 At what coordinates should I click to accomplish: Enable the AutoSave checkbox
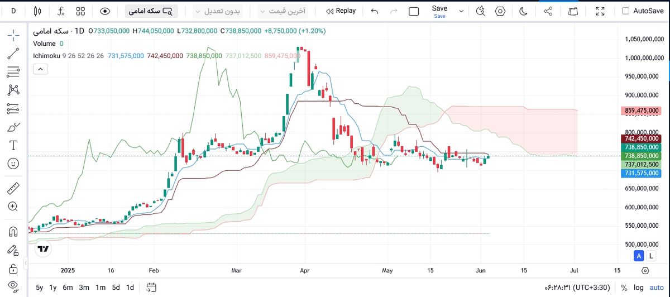point(625,11)
